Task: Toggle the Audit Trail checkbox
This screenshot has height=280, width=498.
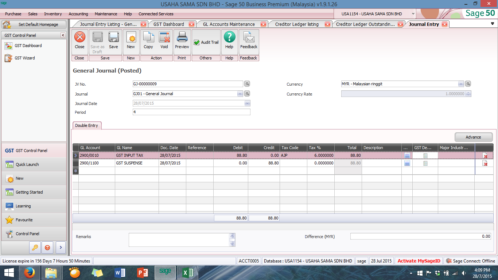Action: point(197,42)
